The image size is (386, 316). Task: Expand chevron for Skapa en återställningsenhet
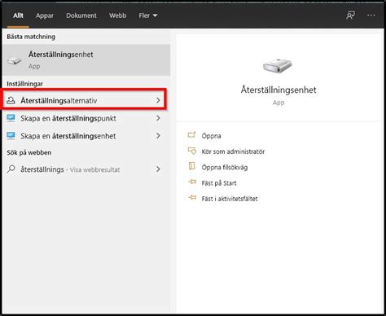(x=158, y=135)
